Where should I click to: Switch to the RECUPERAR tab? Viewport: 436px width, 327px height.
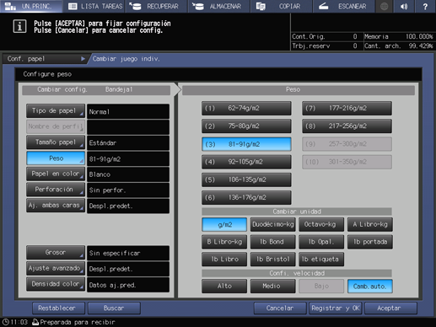(155, 6)
